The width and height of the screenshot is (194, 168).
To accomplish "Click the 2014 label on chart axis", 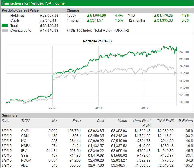I will tap(98, 108).
